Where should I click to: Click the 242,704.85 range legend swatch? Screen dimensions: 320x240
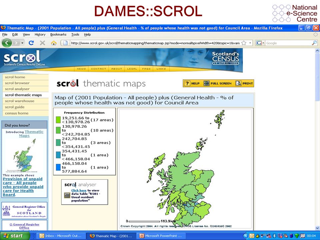pos(58,142)
